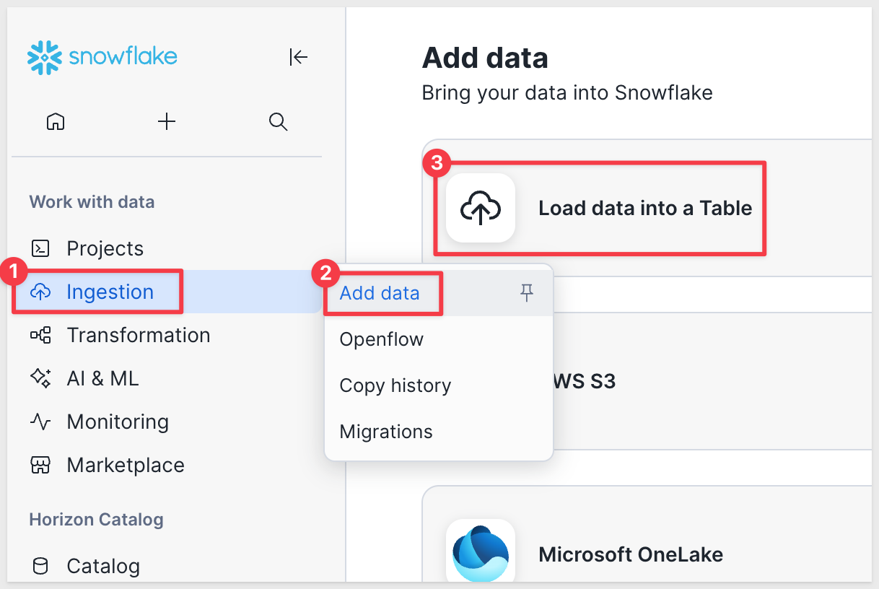Image resolution: width=879 pixels, height=589 pixels.
Task: Select Openflow from the Ingestion menu
Action: click(382, 339)
